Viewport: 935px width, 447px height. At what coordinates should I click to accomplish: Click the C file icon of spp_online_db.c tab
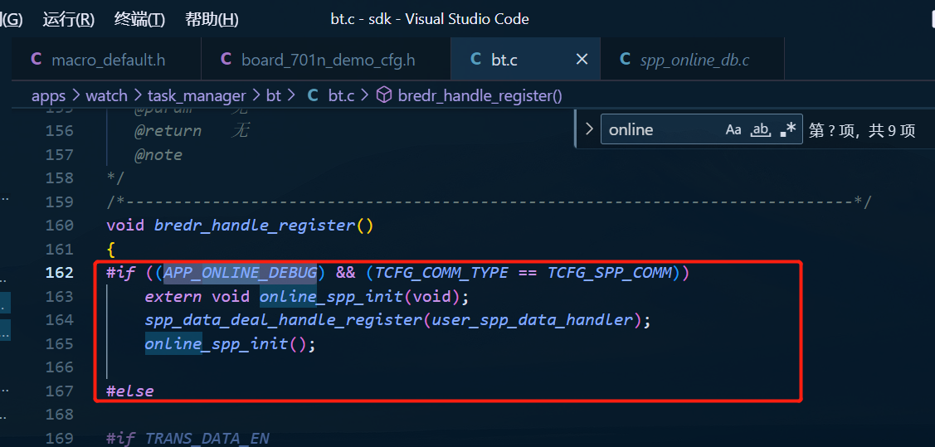(x=625, y=59)
